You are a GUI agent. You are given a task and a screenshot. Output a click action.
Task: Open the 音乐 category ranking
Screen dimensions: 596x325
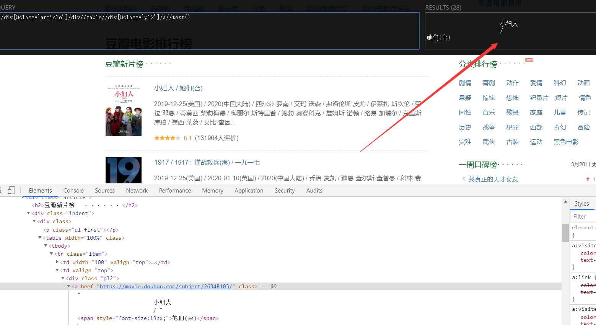pyautogui.click(x=489, y=113)
